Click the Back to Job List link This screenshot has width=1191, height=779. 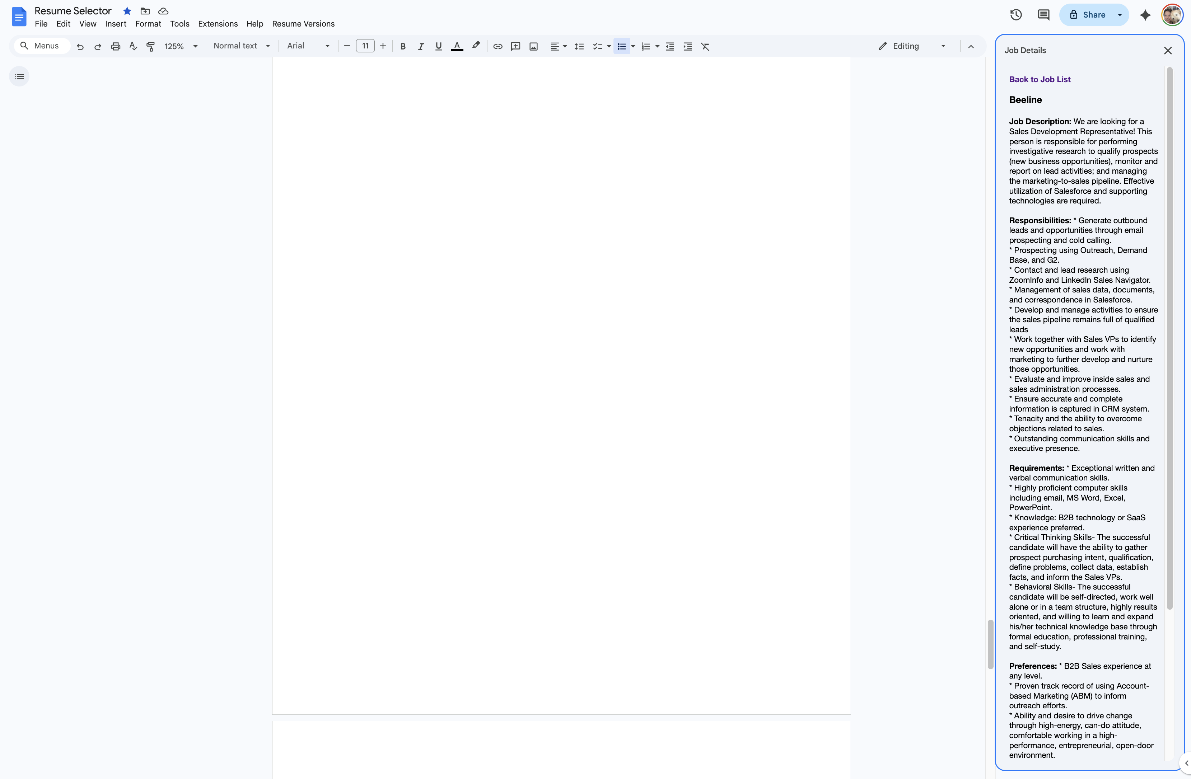1040,79
